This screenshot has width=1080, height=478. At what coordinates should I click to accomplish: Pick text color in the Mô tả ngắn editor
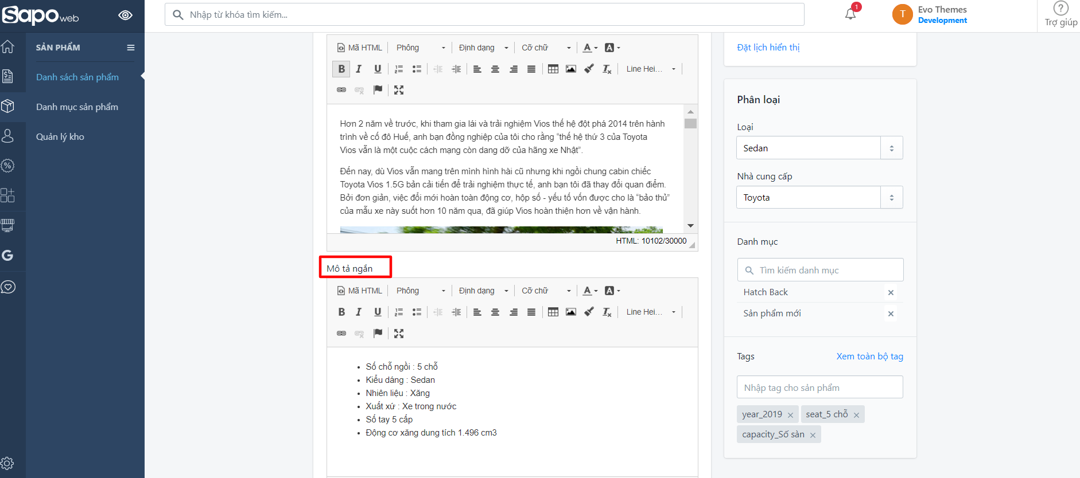590,291
